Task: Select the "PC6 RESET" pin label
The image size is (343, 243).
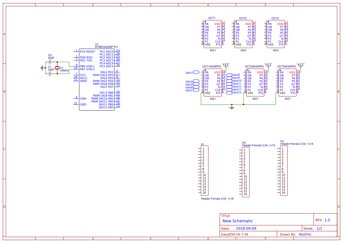Action: (x=87, y=52)
